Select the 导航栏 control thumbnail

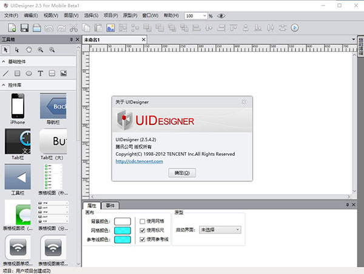click(53, 106)
